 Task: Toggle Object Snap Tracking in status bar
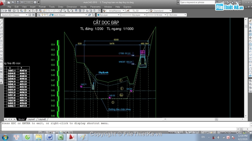57,133
